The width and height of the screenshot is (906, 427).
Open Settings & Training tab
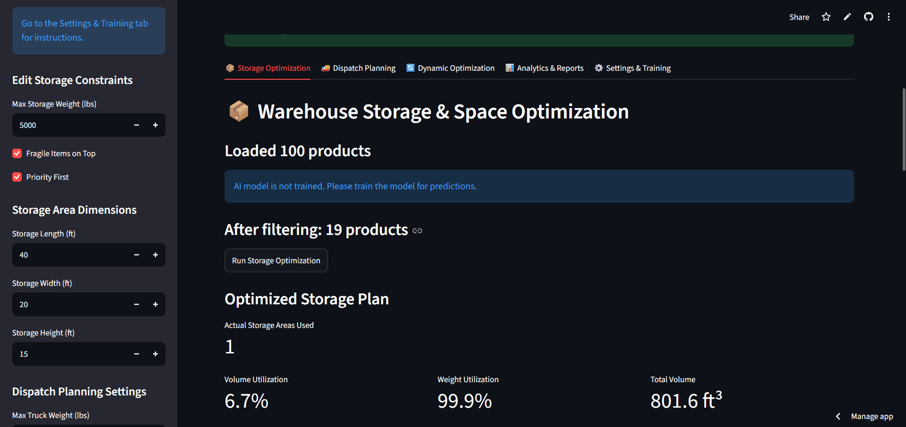click(x=632, y=68)
